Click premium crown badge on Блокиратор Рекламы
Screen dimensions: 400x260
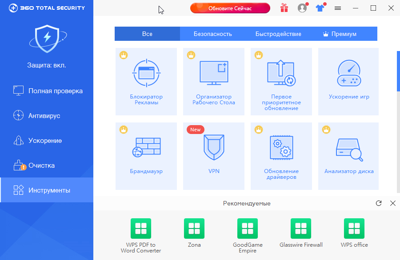click(124, 55)
